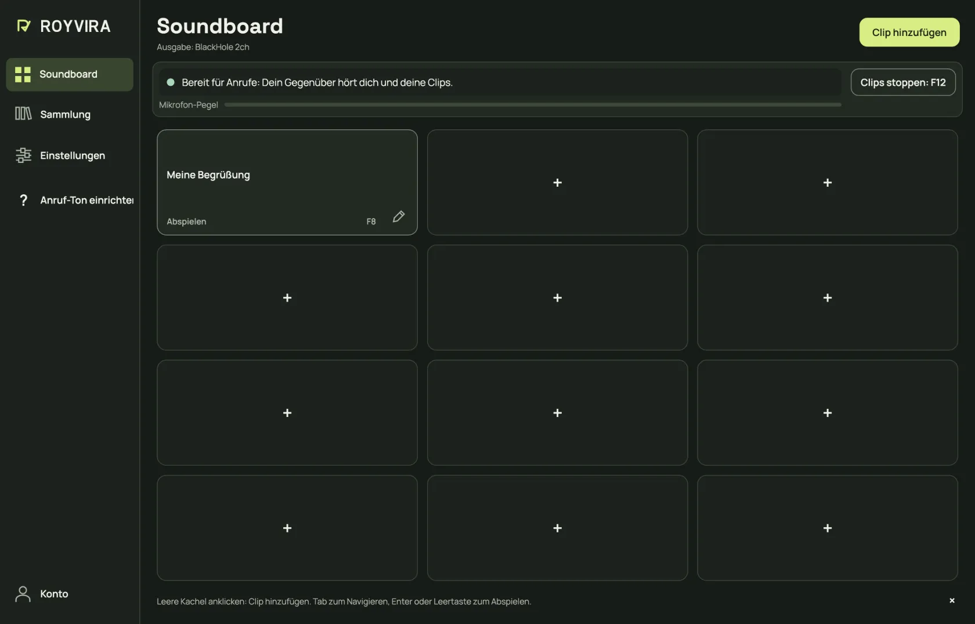Image resolution: width=975 pixels, height=624 pixels.
Task: Click the Einstellungen sliders icon
Action: pyautogui.click(x=23, y=155)
